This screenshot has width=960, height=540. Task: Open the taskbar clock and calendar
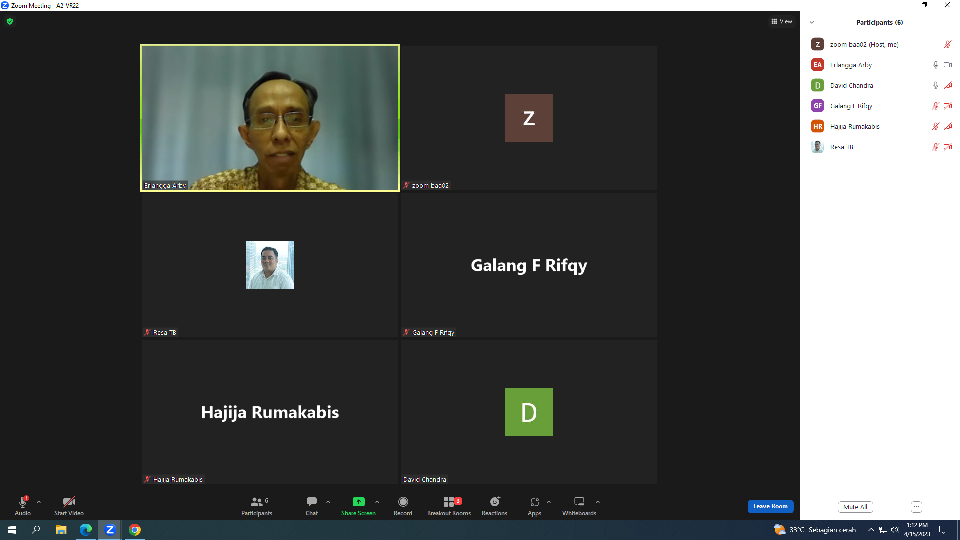(x=917, y=530)
